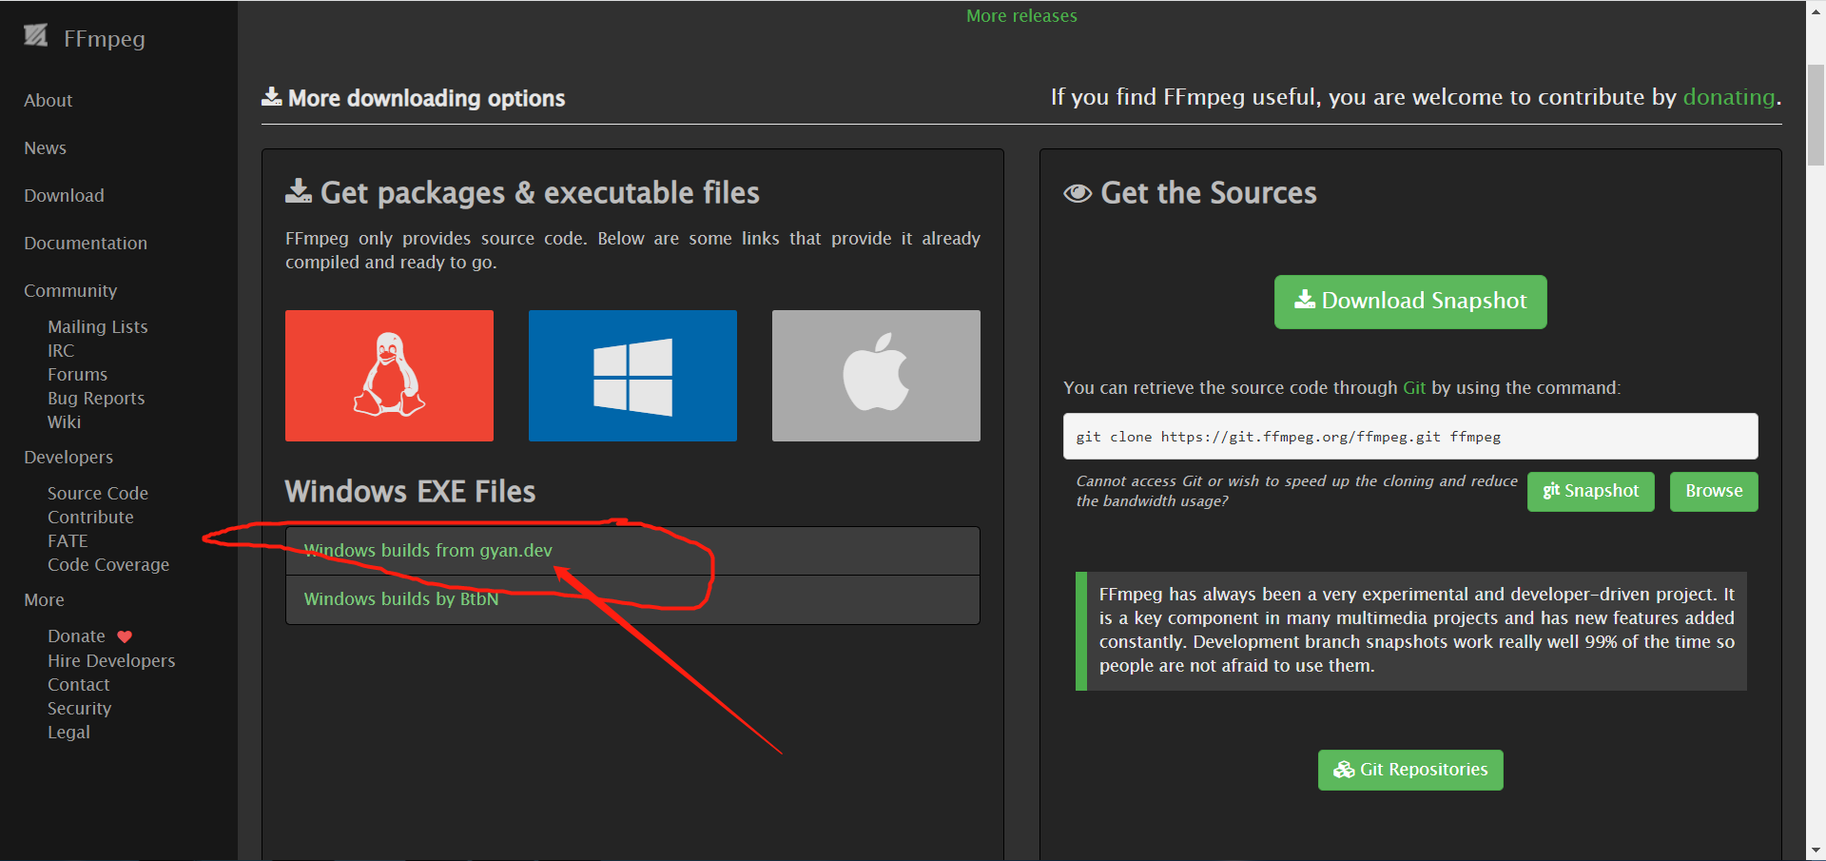Open the Legal link

tap(69, 732)
